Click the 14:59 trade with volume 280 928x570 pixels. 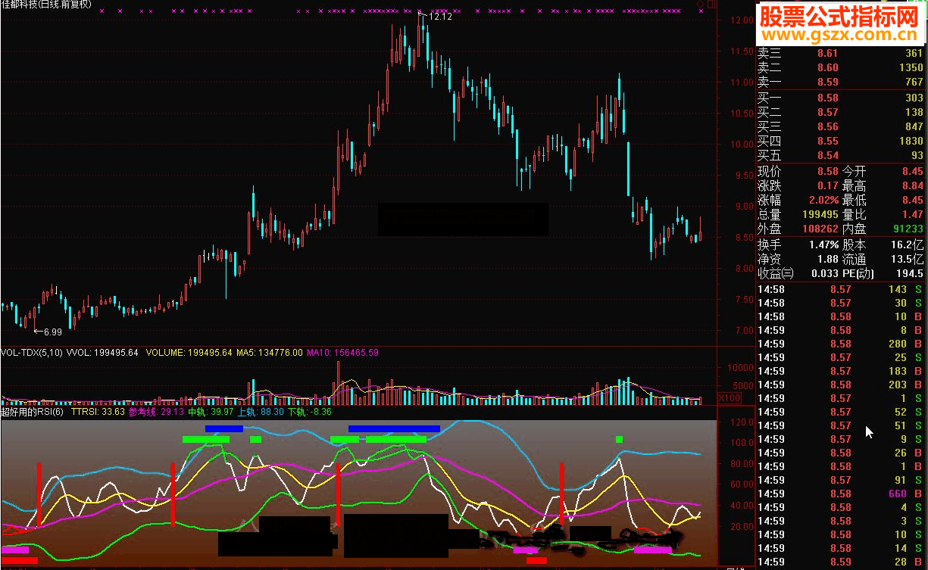(x=841, y=344)
